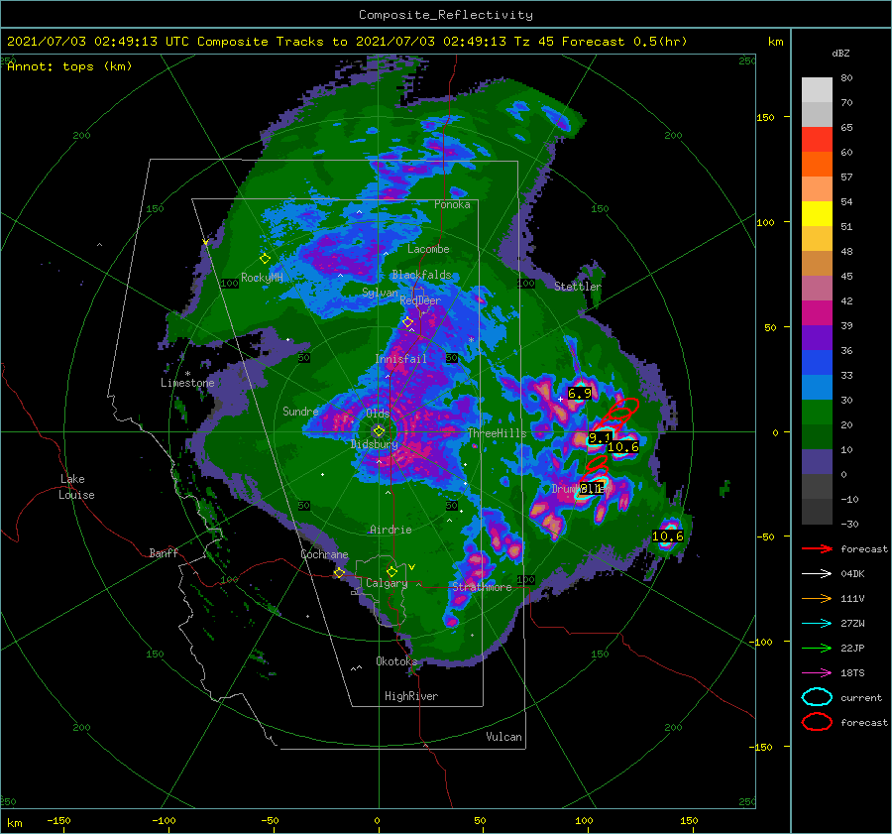Click the cyan 'current' ellipse legend icon
Image resolution: width=892 pixels, height=834 pixels.
tap(817, 697)
